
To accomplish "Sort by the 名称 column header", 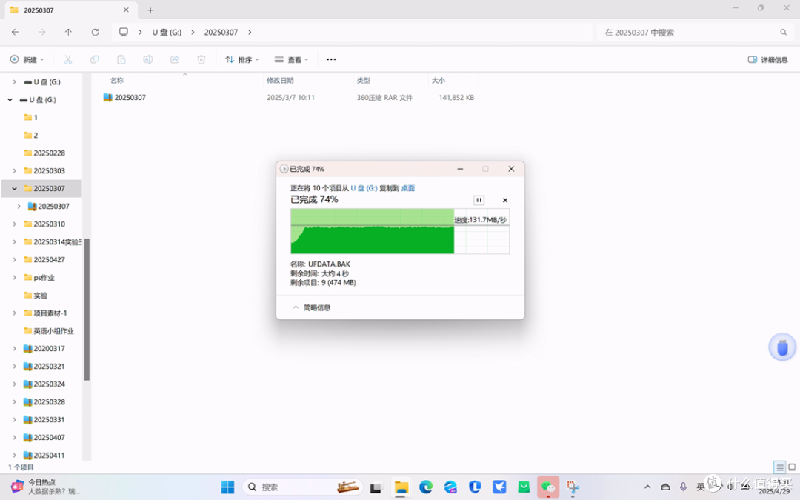I will pyautogui.click(x=117, y=81).
